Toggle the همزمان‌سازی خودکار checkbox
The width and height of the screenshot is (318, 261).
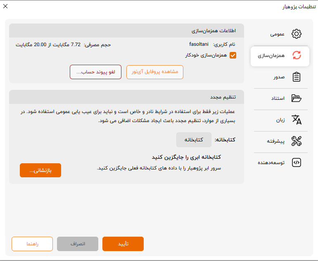[x=233, y=55]
